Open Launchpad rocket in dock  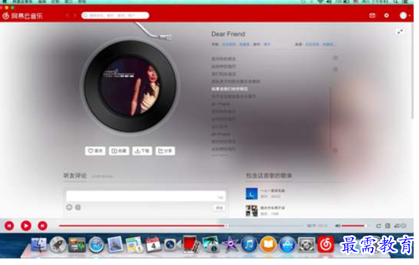coord(58,245)
